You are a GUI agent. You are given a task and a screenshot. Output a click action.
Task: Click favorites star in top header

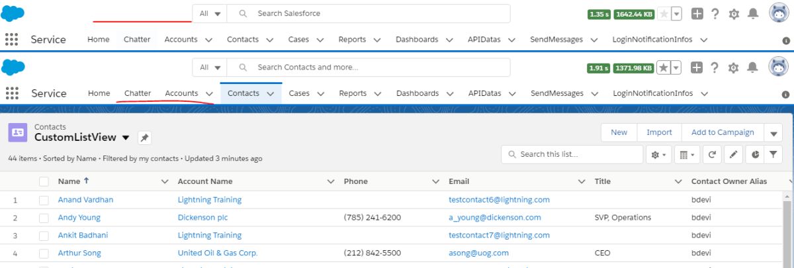(x=664, y=13)
